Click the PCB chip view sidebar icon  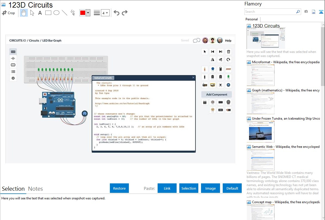[13, 65]
